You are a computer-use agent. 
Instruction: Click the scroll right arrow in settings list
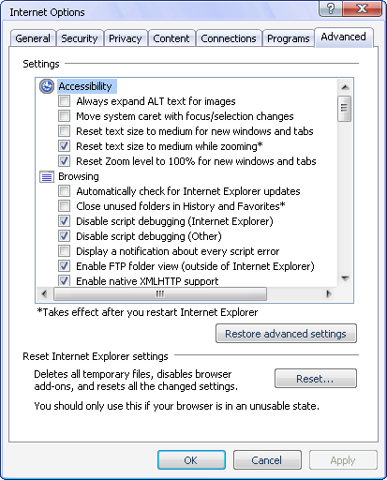coord(328,294)
